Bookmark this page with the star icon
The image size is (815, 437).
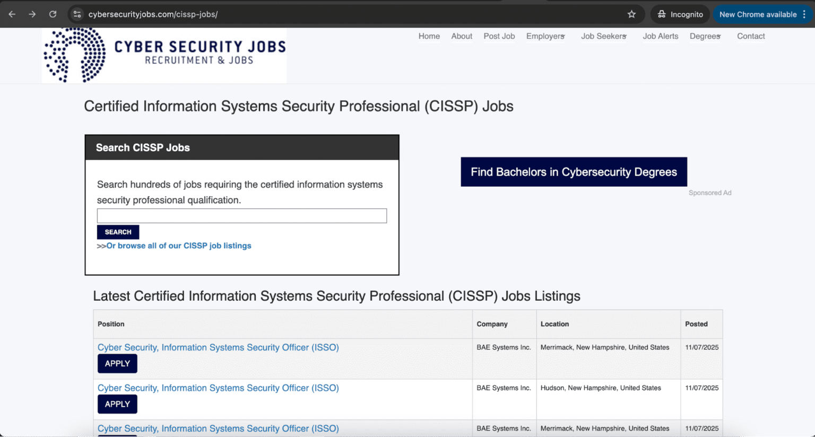[x=631, y=14]
